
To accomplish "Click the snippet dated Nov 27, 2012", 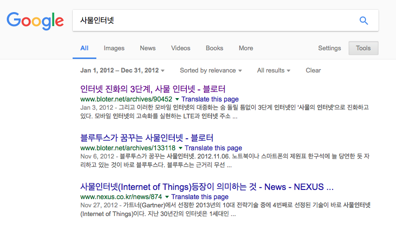I will (x=225, y=210).
